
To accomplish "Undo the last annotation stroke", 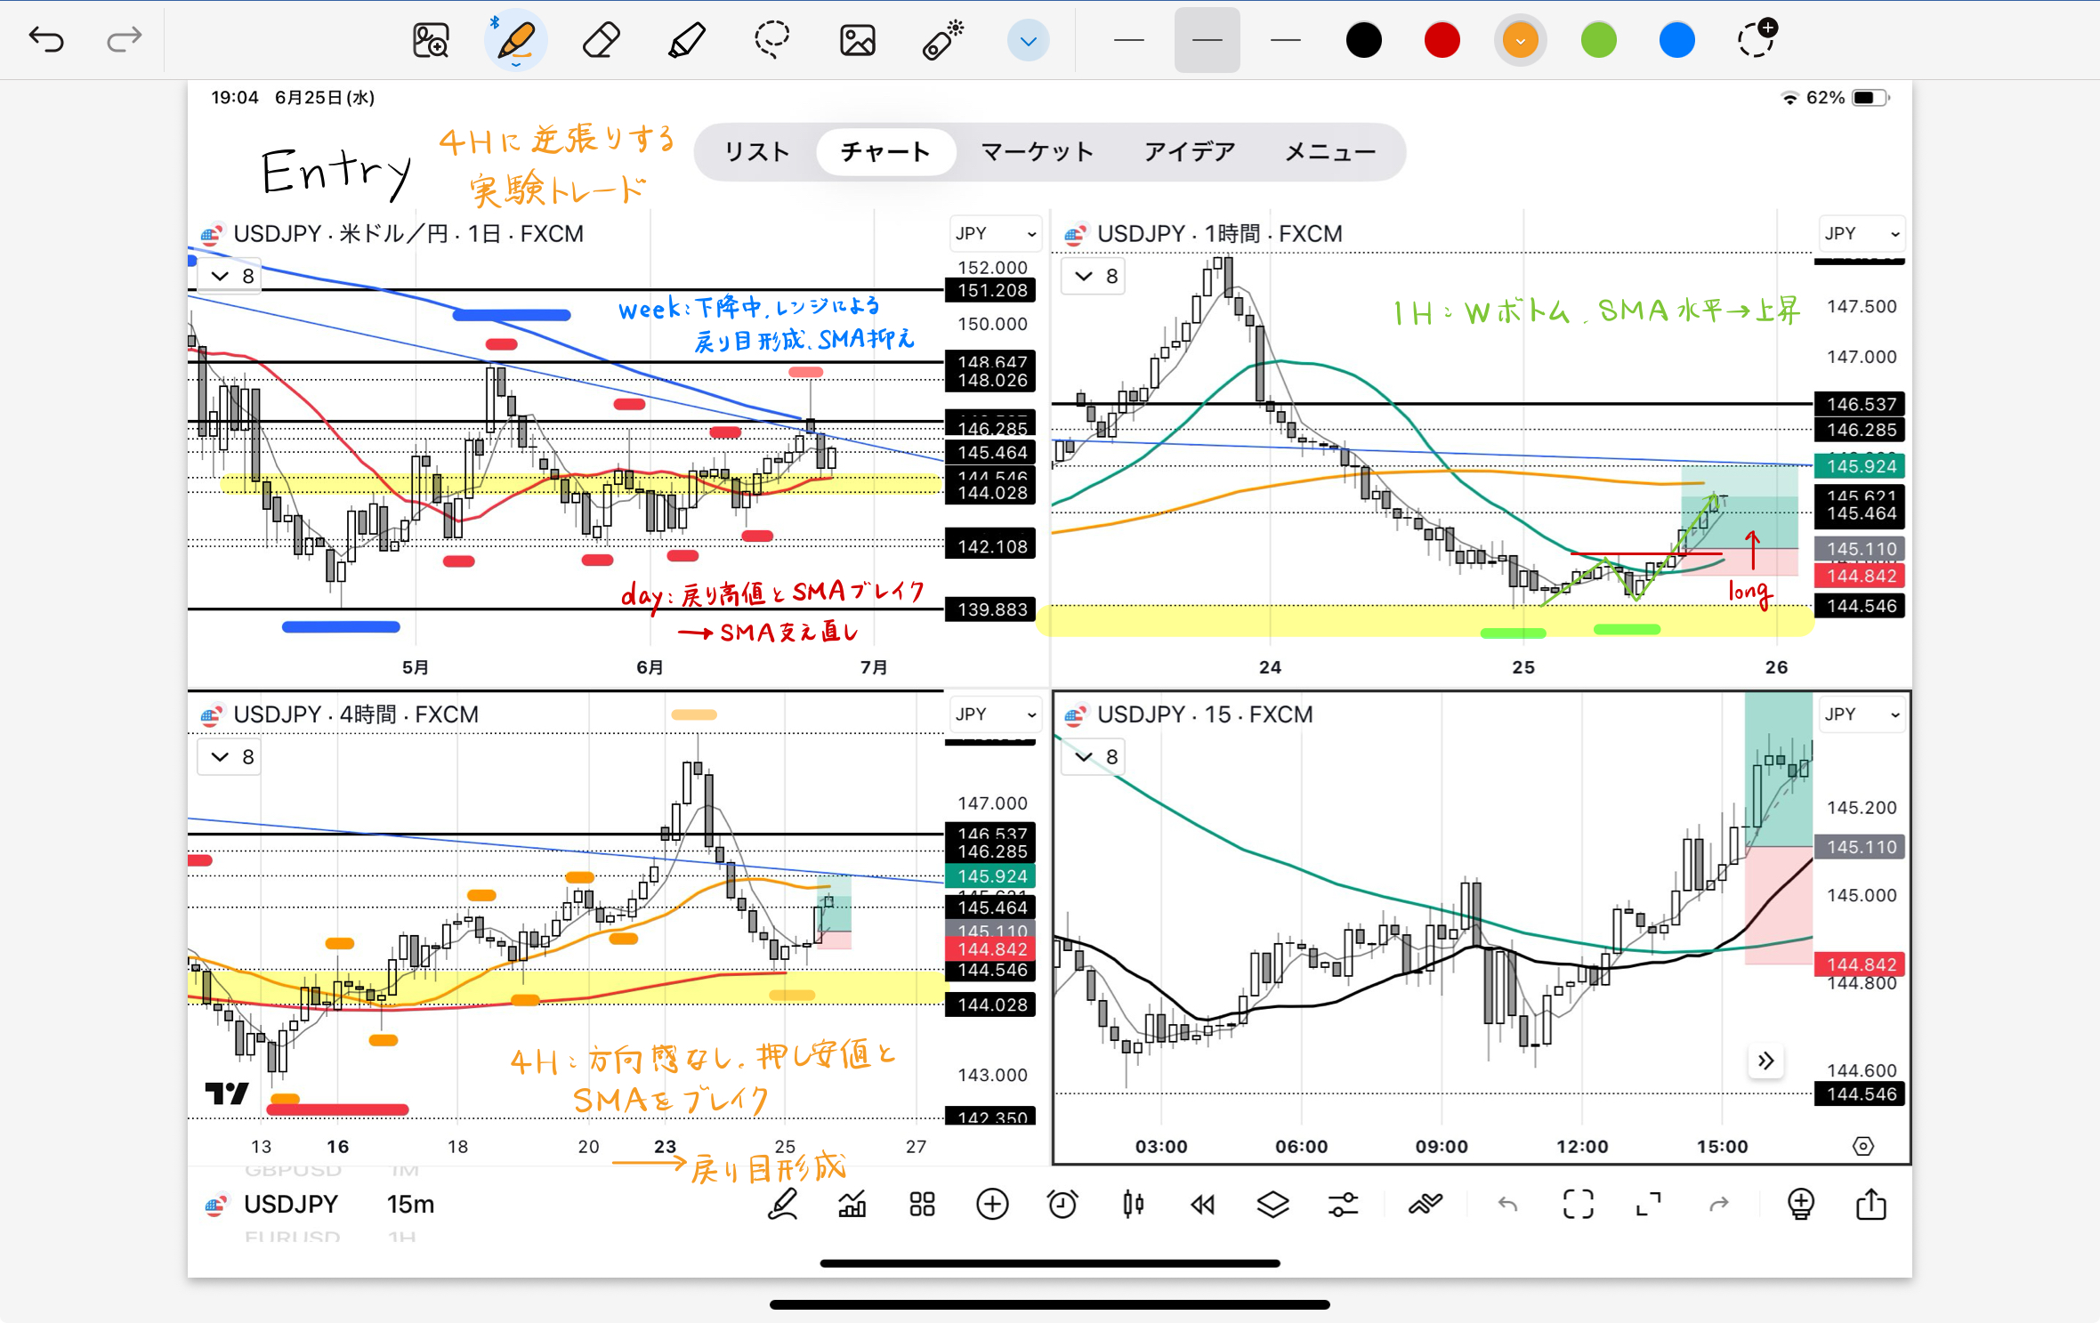I will 46,39.
